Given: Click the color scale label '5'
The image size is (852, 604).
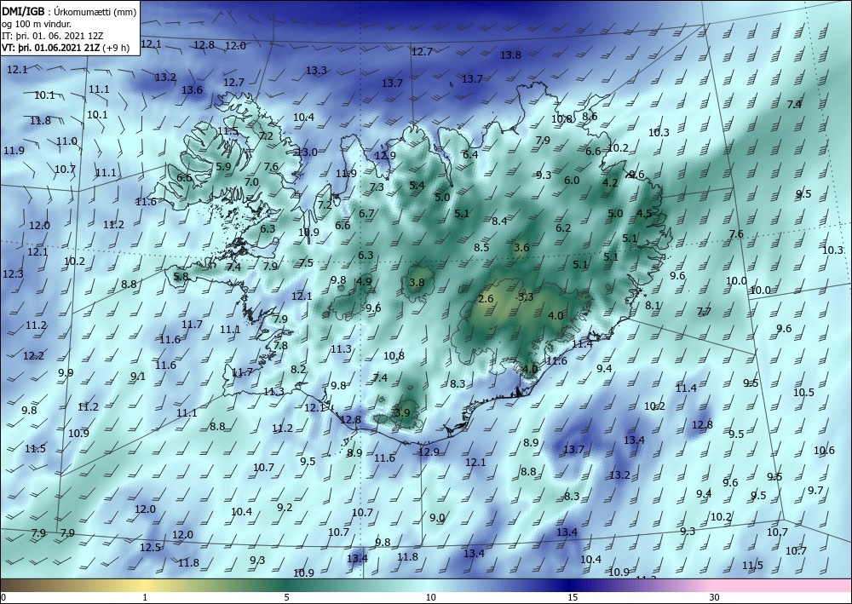Looking at the screenshot, I should tap(286, 598).
